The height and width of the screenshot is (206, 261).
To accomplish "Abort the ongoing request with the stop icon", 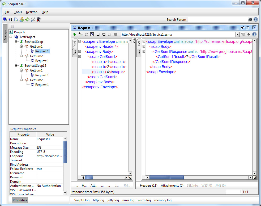I will [115, 34].
